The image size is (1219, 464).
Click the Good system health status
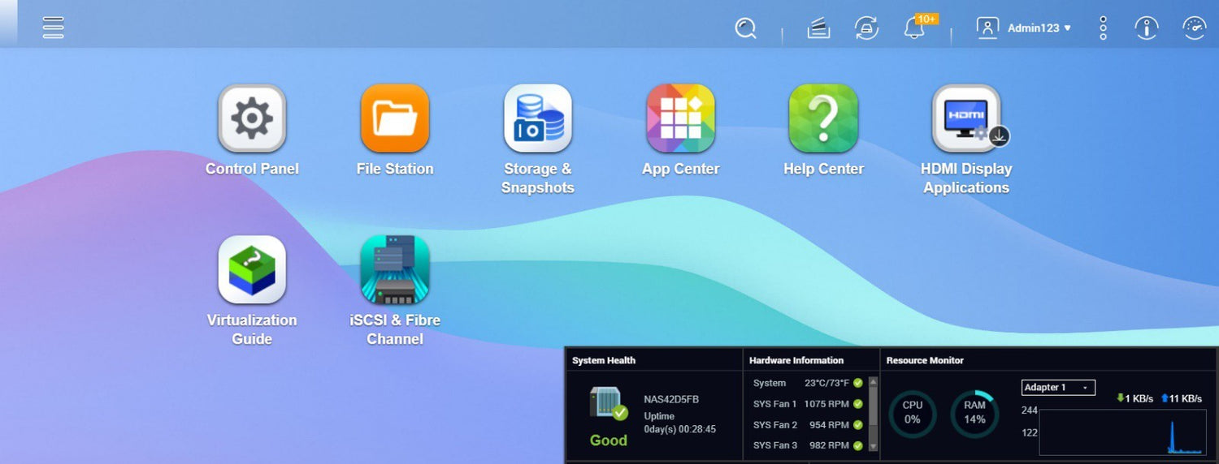[x=609, y=440]
